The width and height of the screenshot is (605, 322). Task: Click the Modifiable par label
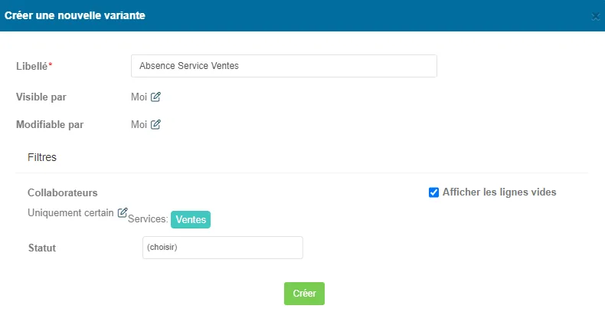point(50,125)
